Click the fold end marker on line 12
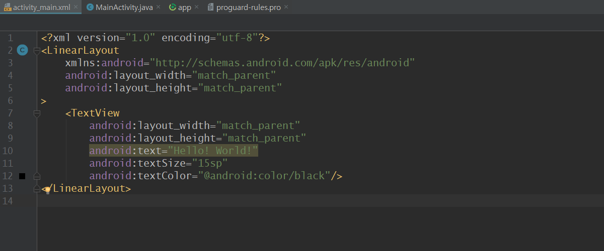 tap(36, 176)
